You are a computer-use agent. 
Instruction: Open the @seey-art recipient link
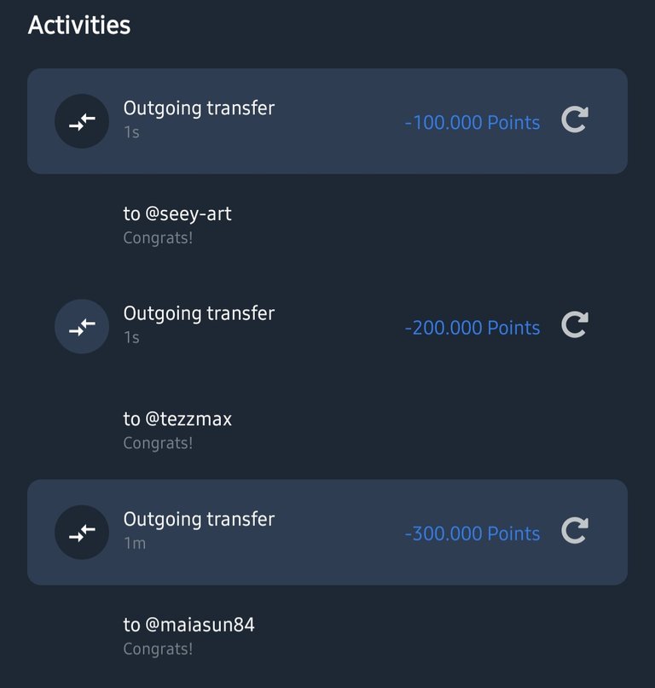click(x=188, y=214)
